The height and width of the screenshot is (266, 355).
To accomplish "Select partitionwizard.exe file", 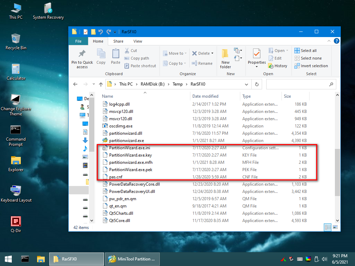I will (x=126, y=141).
